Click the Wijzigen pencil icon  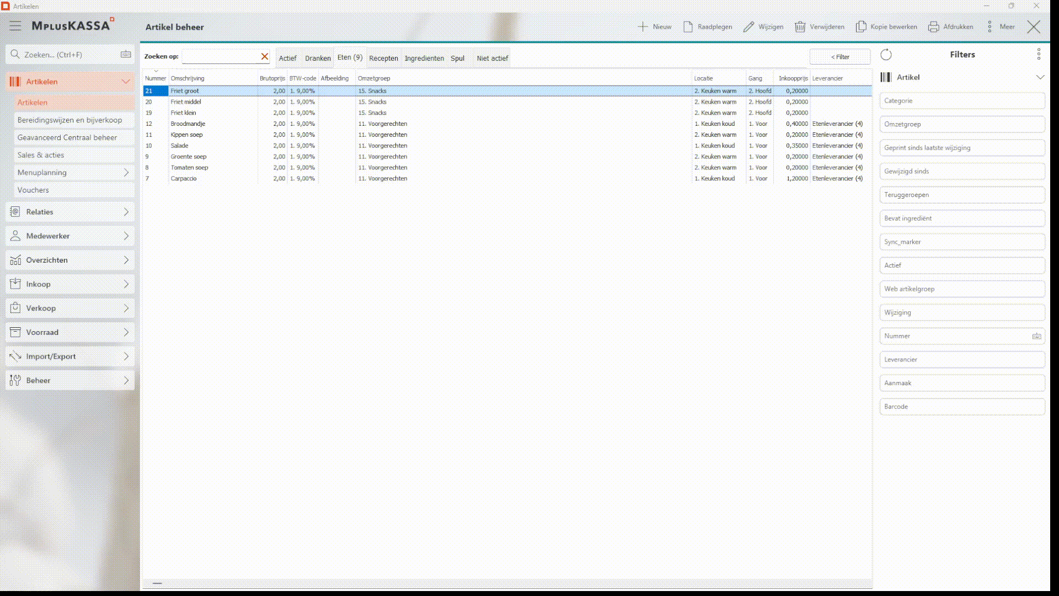click(x=748, y=26)
